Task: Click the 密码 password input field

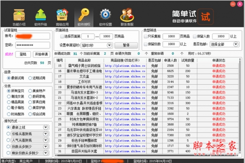Action: 33,45
